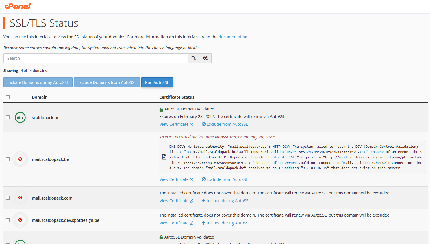Screen dimensions: 430x244
Task: Click 'Expires on February 28, 2022' text
Action: click(x=187, y=117)
